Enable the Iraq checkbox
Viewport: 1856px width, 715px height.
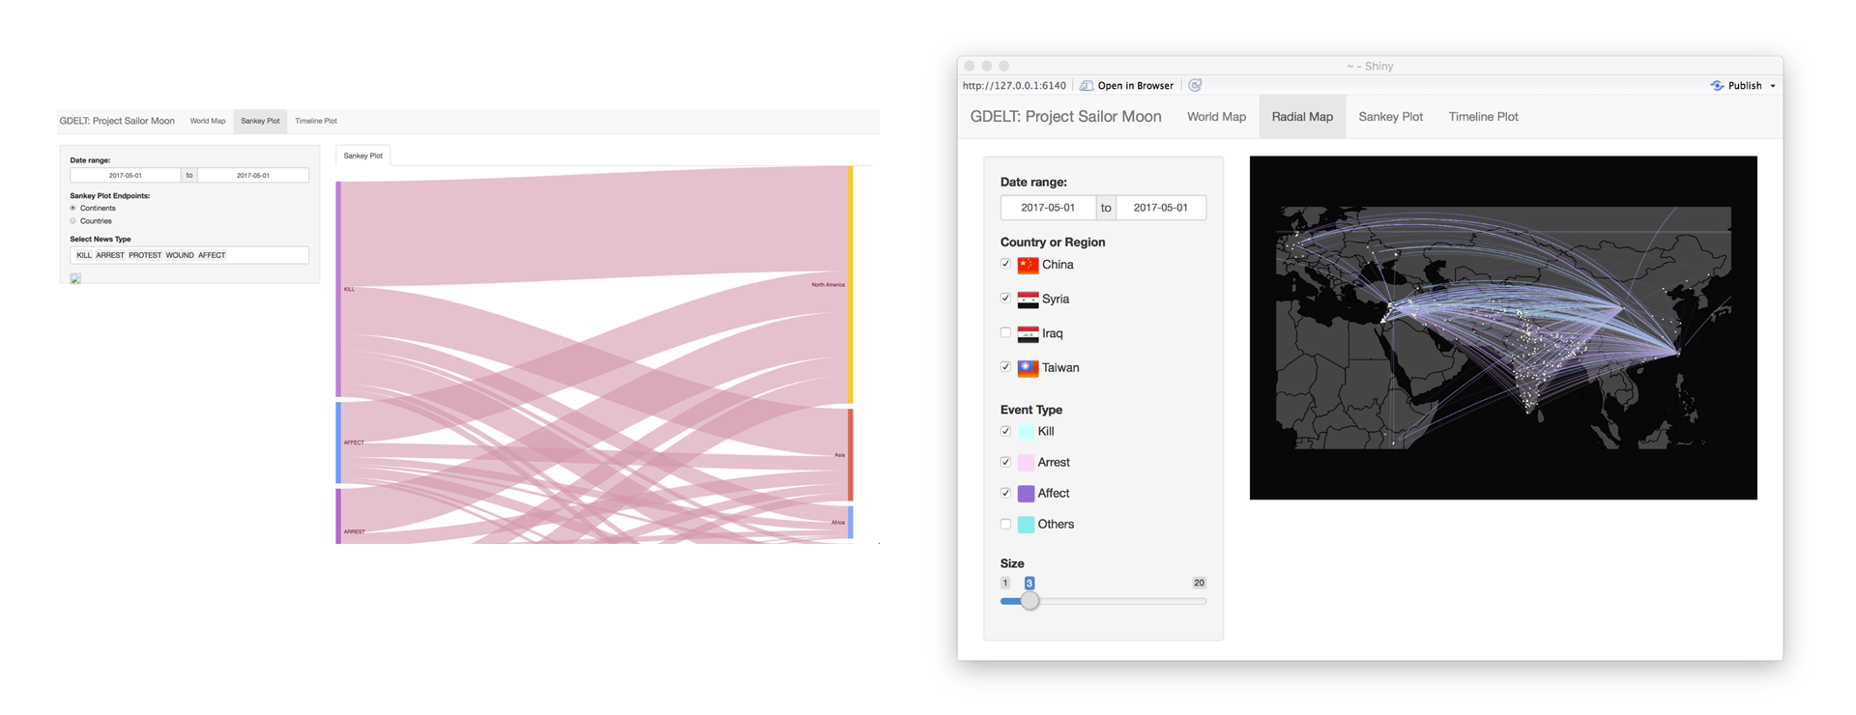click(x=1005, y=332)
